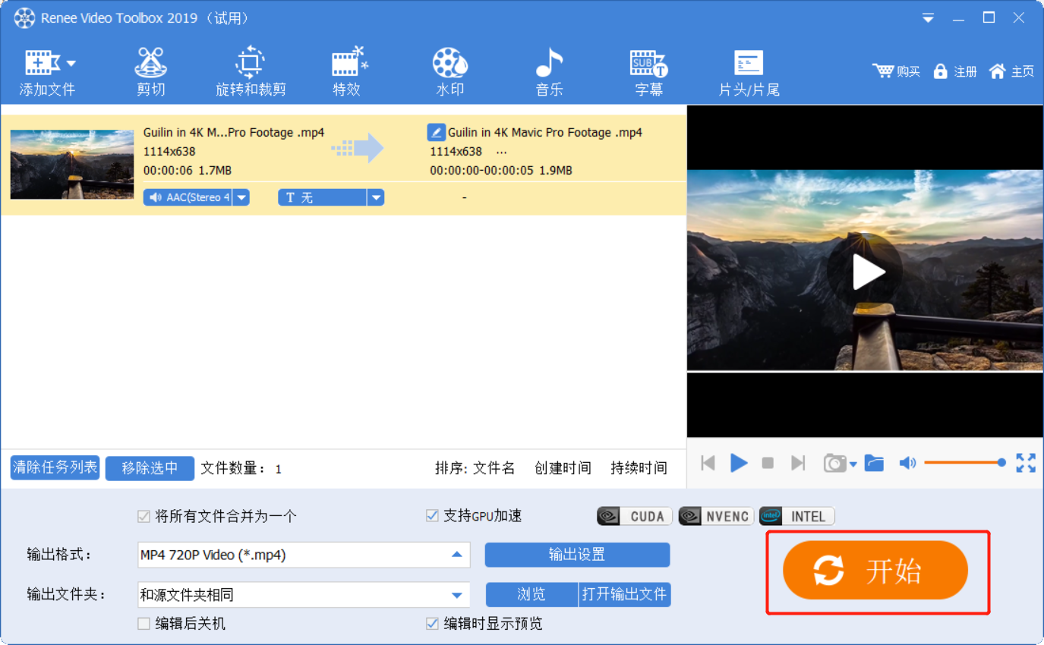Click the Renee Video Toolbox film reel logo

[24, 18]
